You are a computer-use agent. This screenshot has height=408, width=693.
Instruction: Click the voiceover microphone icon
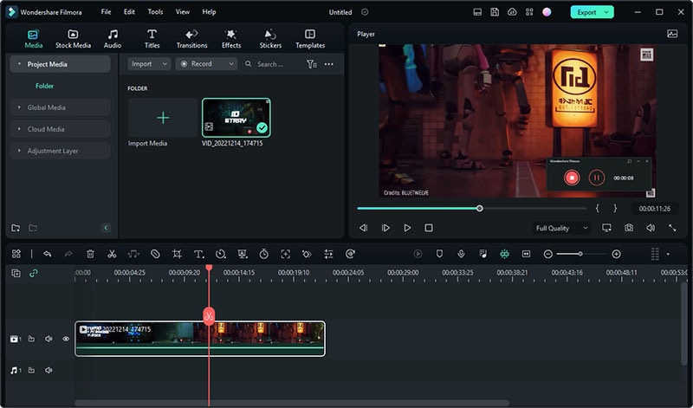click(x=461, y=254)
